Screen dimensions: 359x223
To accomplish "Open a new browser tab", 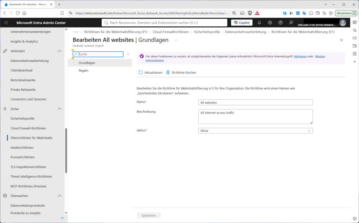I will click(x=59, y=4).
